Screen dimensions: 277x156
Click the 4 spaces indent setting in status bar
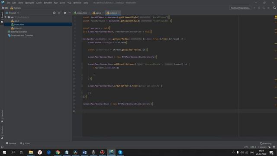pyautogui.click(x=262, y=147)
